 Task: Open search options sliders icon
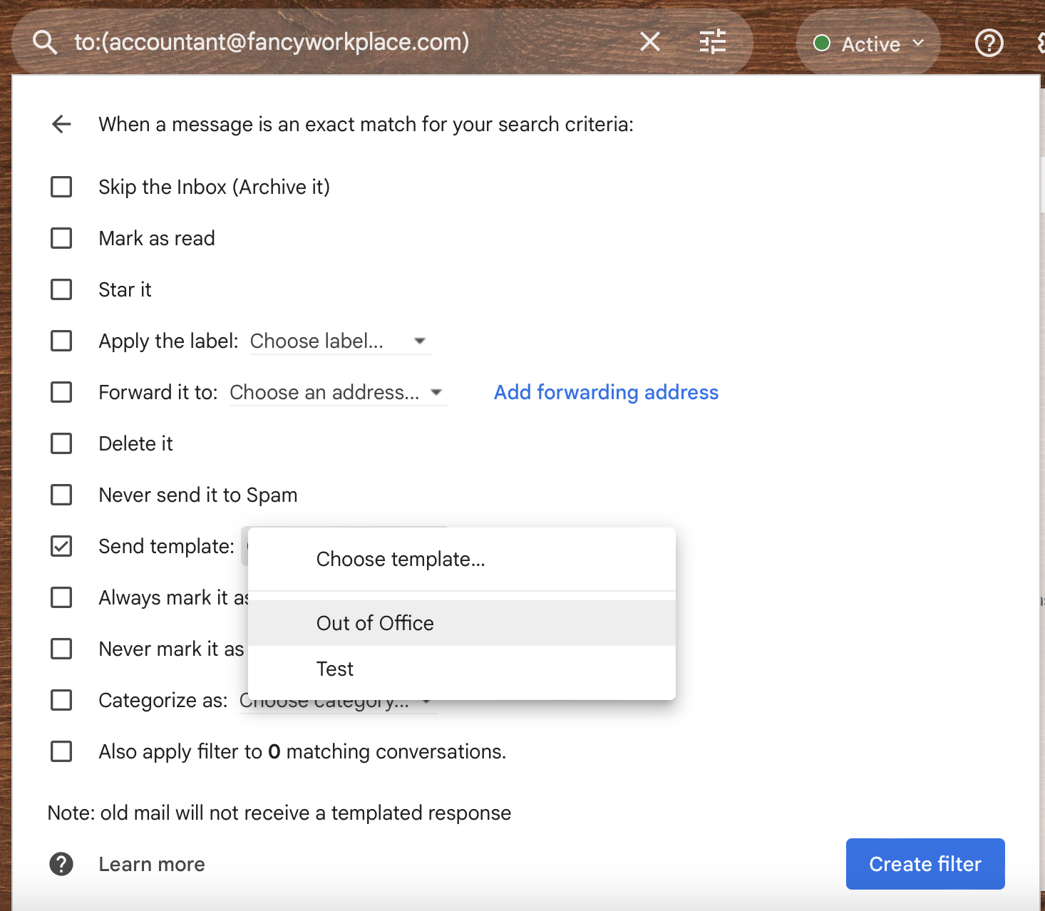tap(712, 42)
